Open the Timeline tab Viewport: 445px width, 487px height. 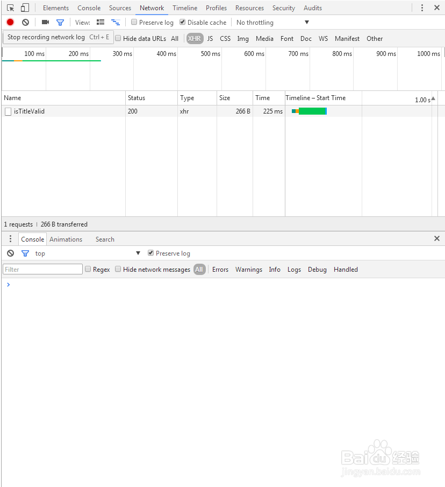185,8
